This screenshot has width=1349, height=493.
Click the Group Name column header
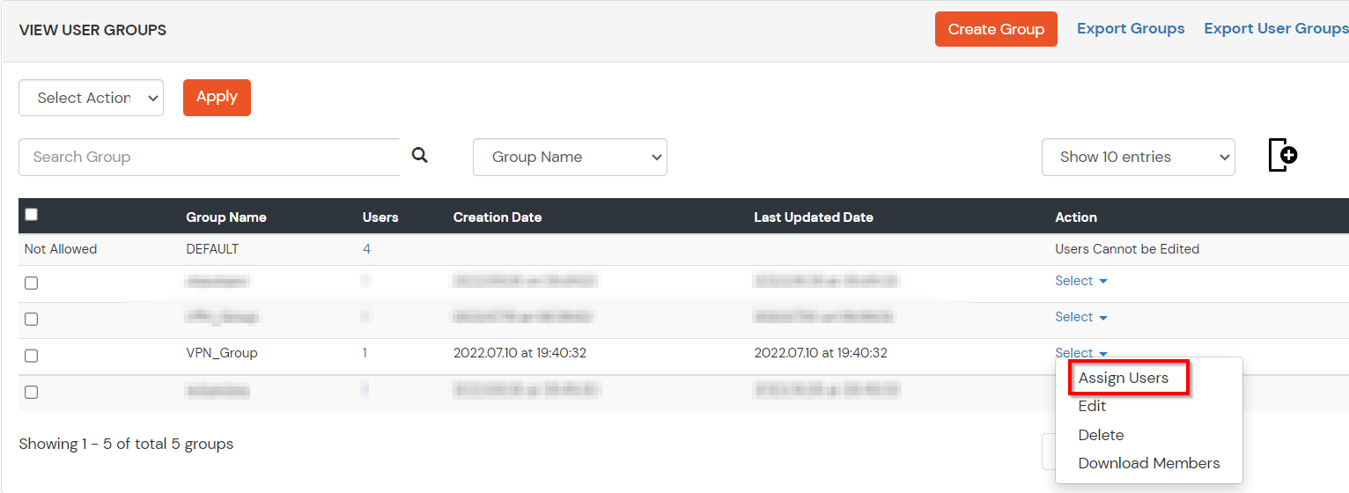click(226, 217)
